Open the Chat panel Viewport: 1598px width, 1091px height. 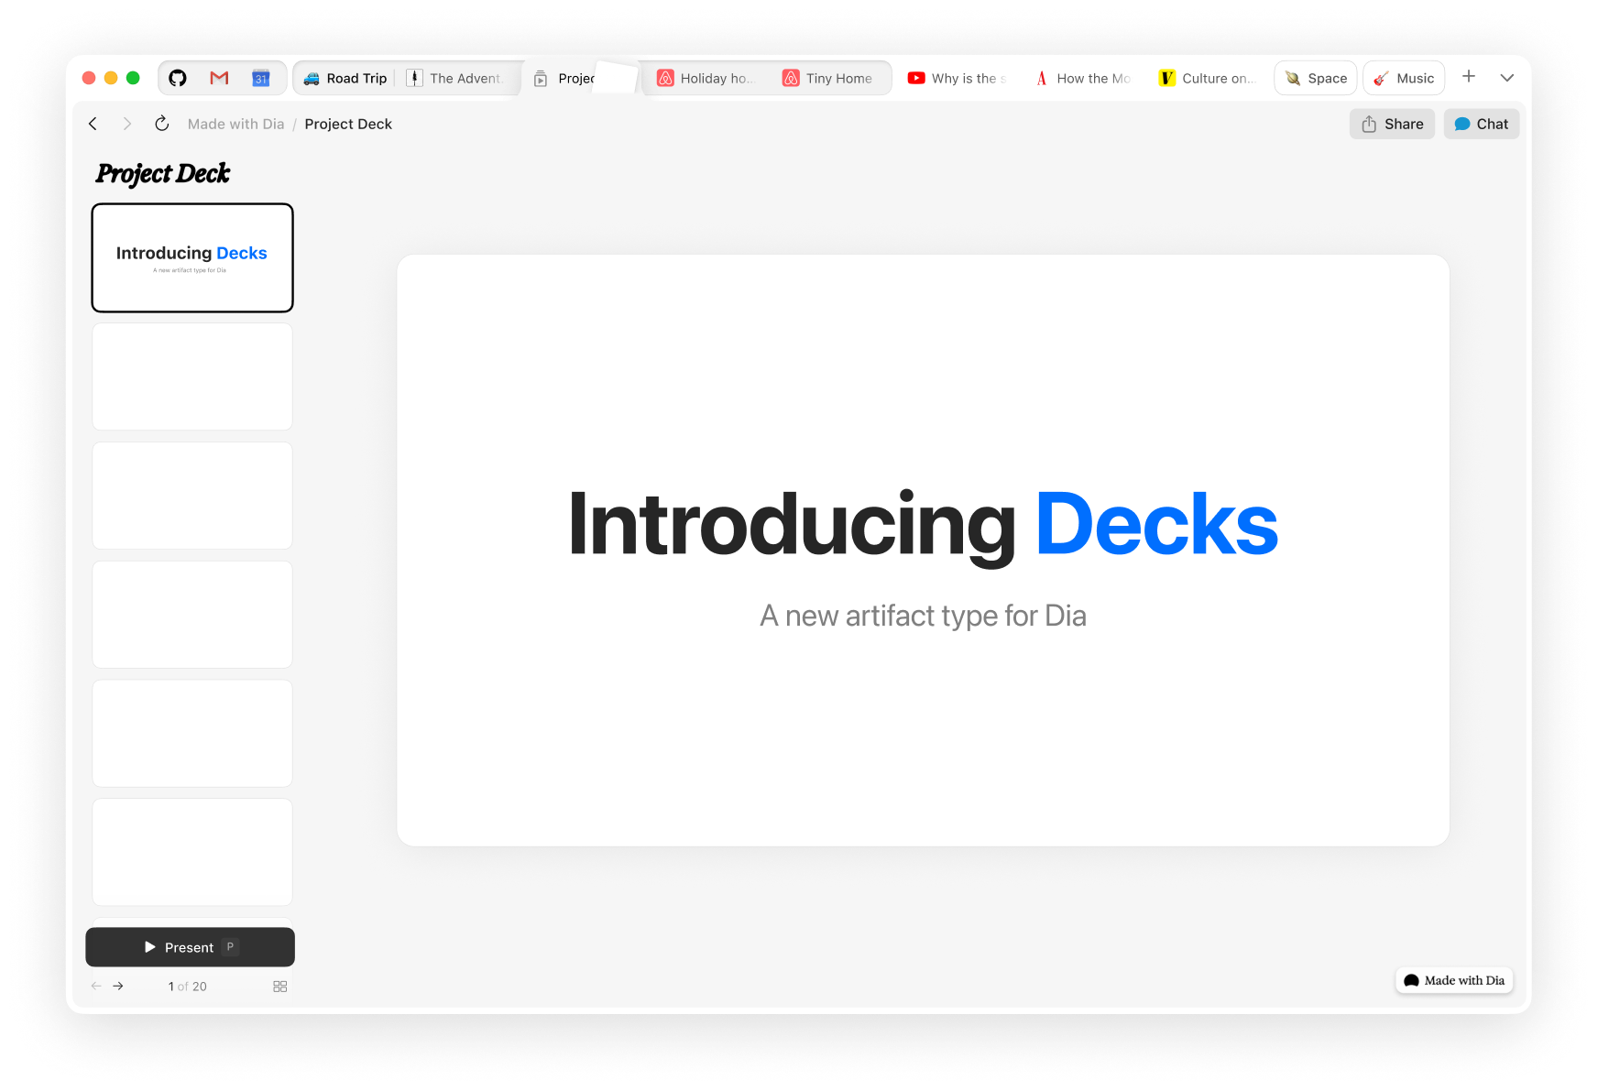pos(1482,124)
